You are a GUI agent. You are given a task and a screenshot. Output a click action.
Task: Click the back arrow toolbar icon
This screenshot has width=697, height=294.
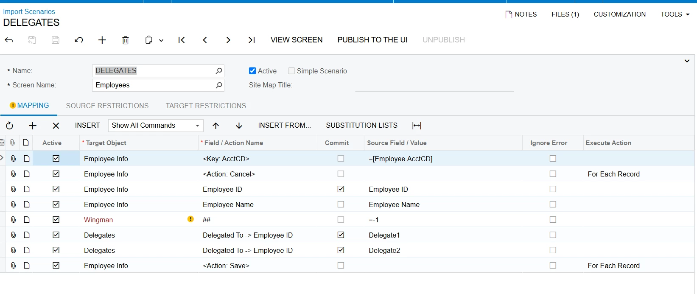pos(9,40)
